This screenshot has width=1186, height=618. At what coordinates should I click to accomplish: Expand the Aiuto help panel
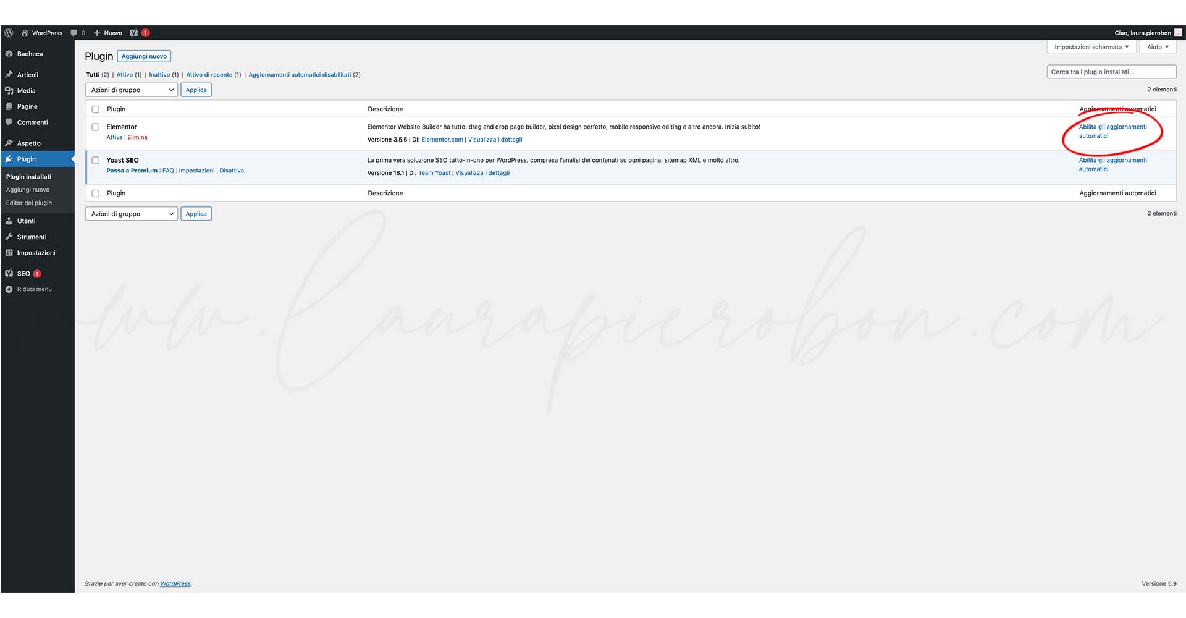[1158, 47]
